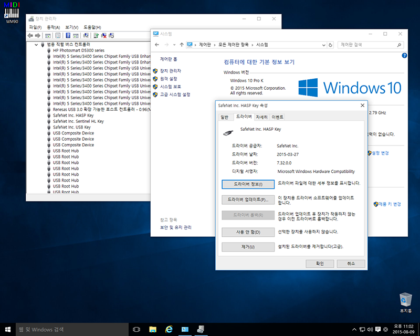The width and height of the screenshot is (420, 336).
Task: Open address bar history dropdown
Action: click(x=323, y=45)
